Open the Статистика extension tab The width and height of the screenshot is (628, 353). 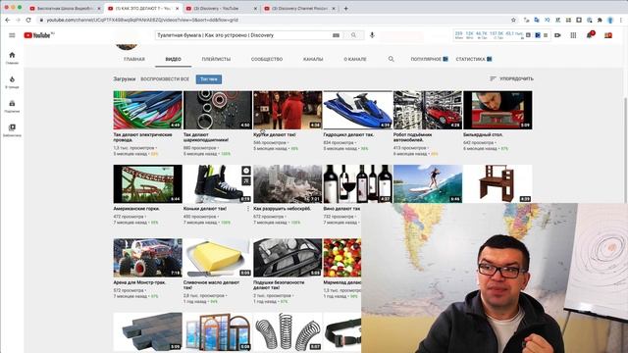click(x=473, y=59)
